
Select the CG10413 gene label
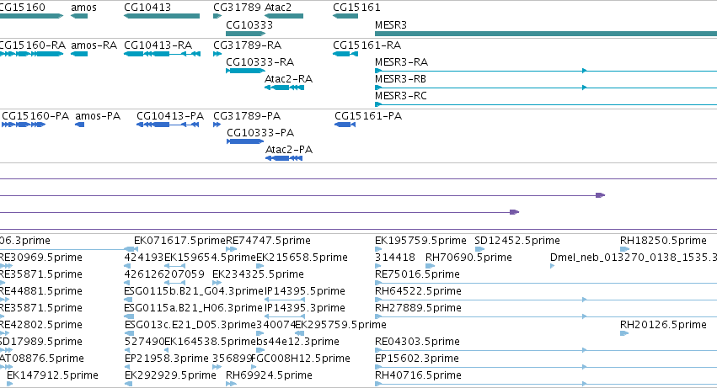pos(147,8)
